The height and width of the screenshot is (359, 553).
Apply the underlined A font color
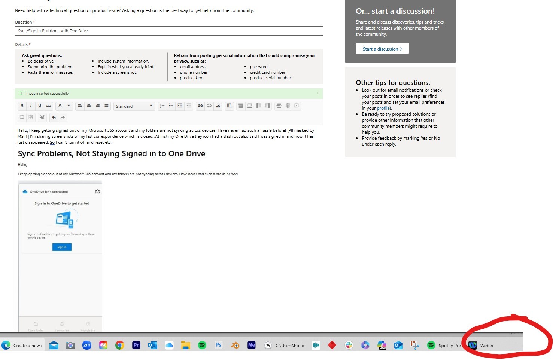click(x=60, y=106)
